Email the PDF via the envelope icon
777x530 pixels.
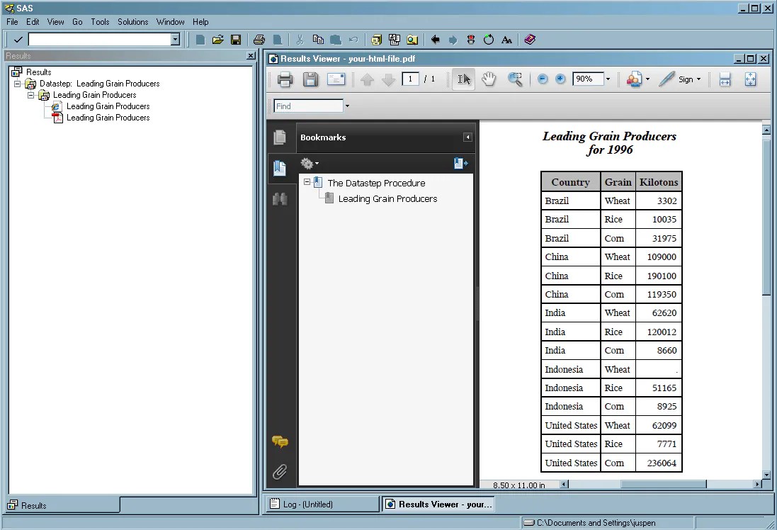pos(336,79)
